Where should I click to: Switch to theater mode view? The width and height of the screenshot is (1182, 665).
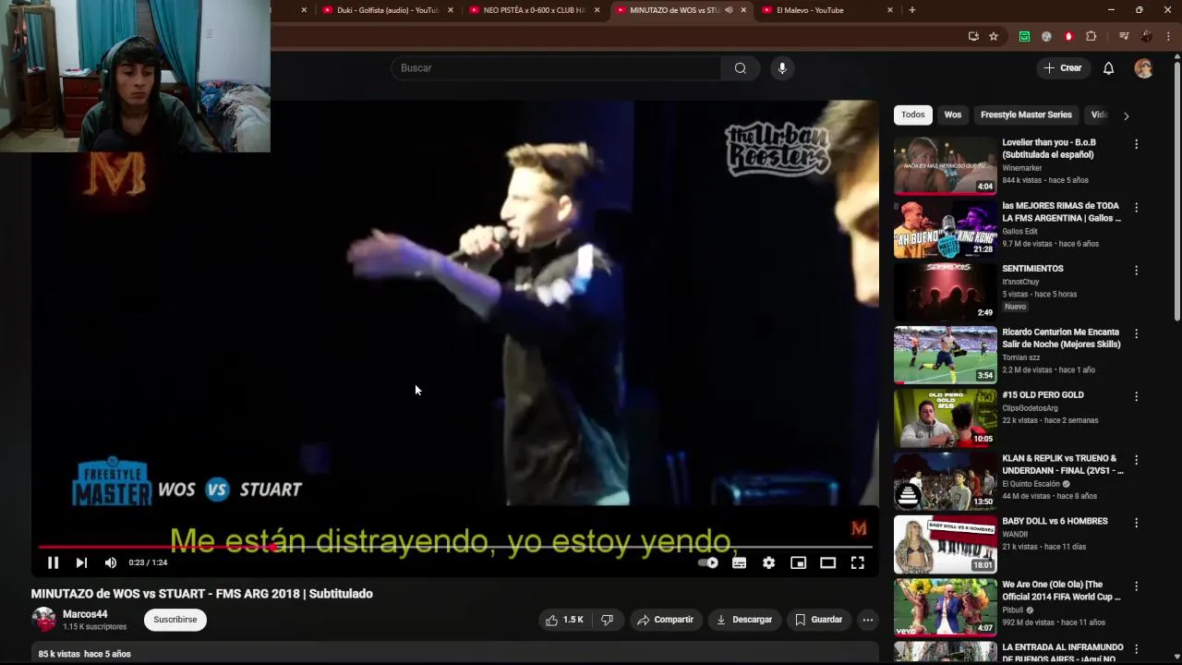pos(827,562)
